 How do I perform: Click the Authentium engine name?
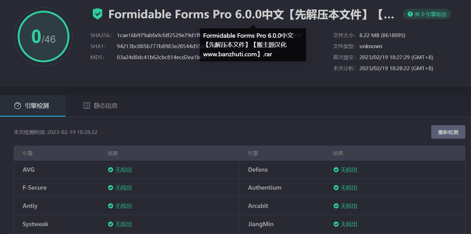pos(265,188)
